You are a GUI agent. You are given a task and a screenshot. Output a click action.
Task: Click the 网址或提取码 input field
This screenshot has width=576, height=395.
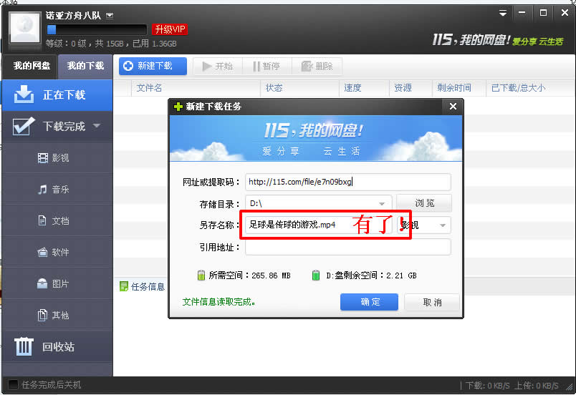(x=348, y=182)
